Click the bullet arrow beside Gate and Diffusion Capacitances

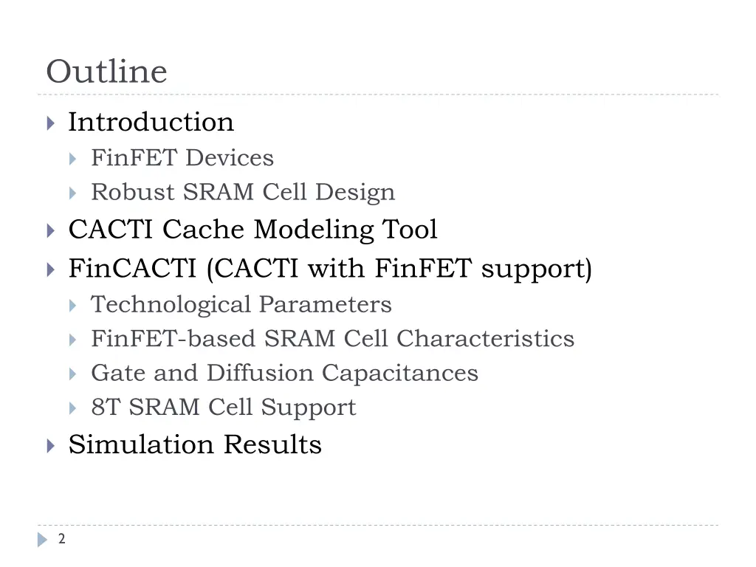tap(73, 374)
